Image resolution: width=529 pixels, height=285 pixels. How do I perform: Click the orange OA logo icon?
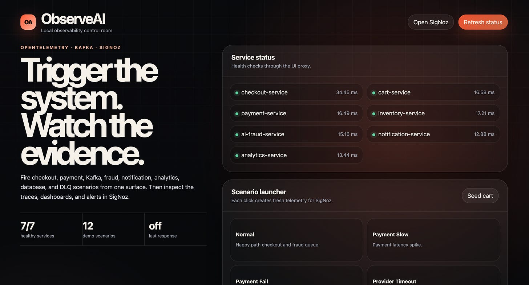[x=28, y=22]
